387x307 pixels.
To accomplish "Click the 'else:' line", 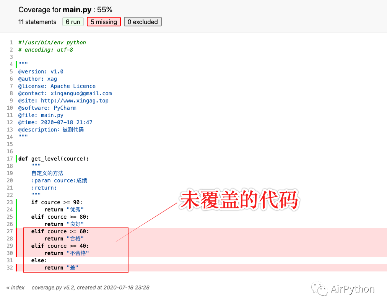I will pos(39,261).
